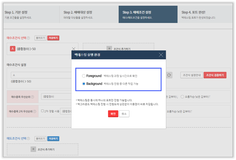Click plus icon in buy 조건식 추가하기

[x=109, y=49]
